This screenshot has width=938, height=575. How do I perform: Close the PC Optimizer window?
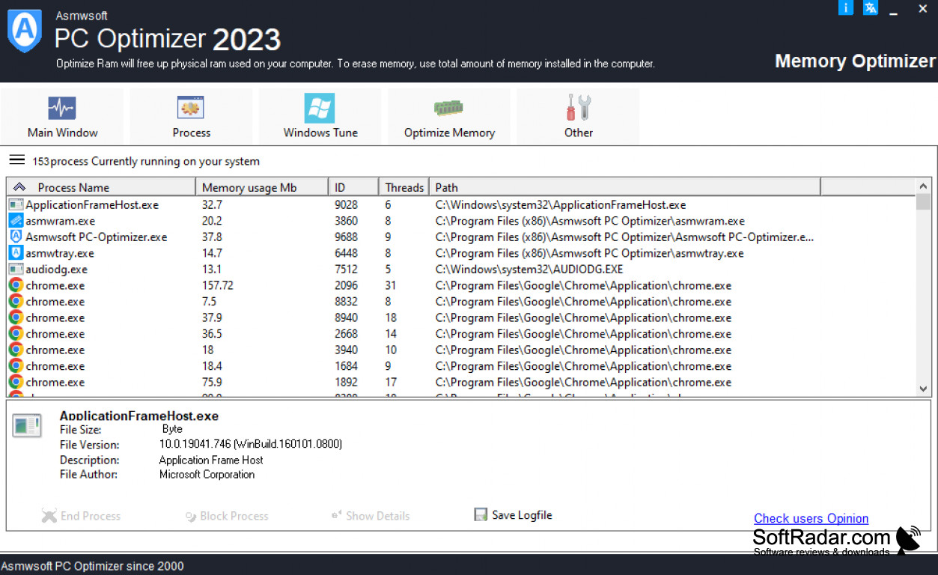coord(922,9)
